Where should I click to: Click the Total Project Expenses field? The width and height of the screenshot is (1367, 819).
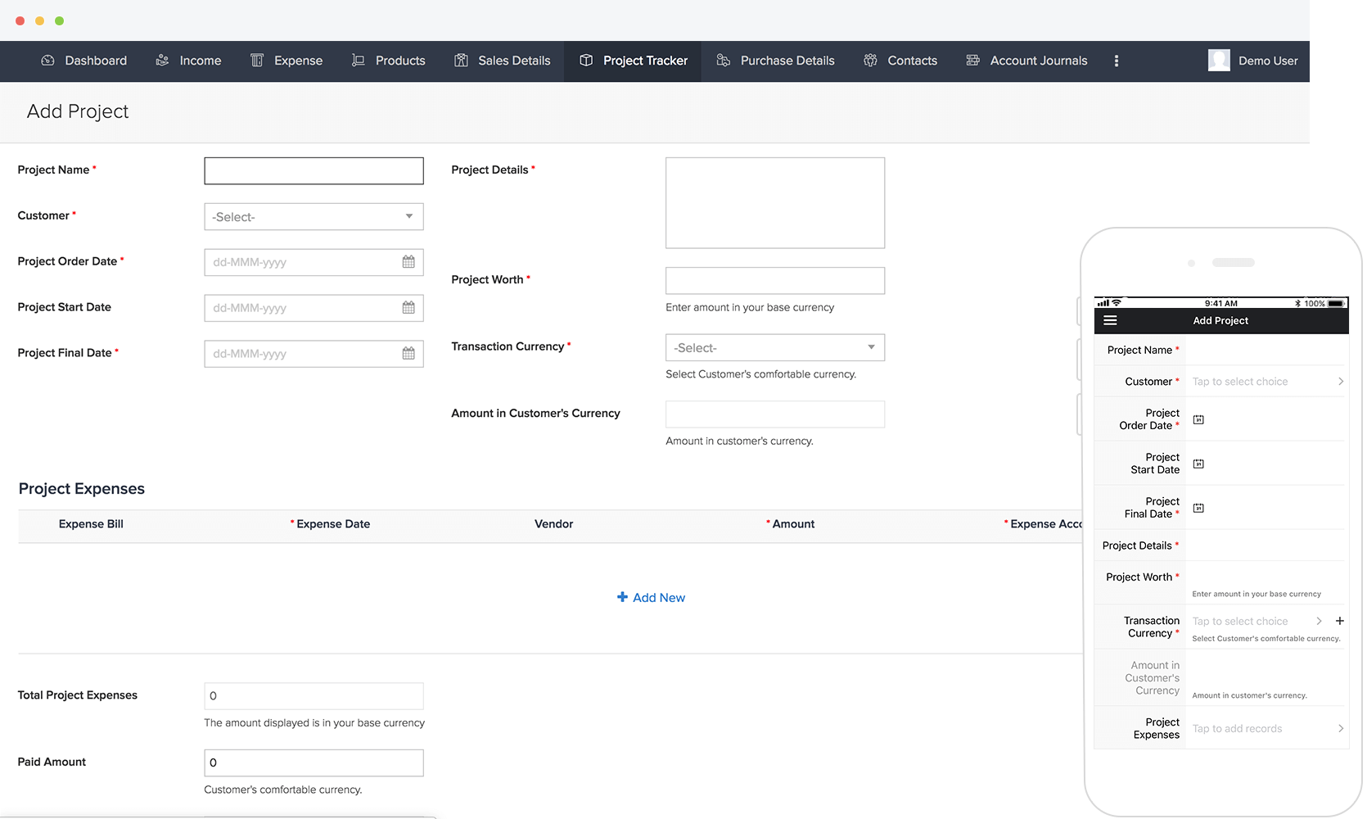point(314,695)
